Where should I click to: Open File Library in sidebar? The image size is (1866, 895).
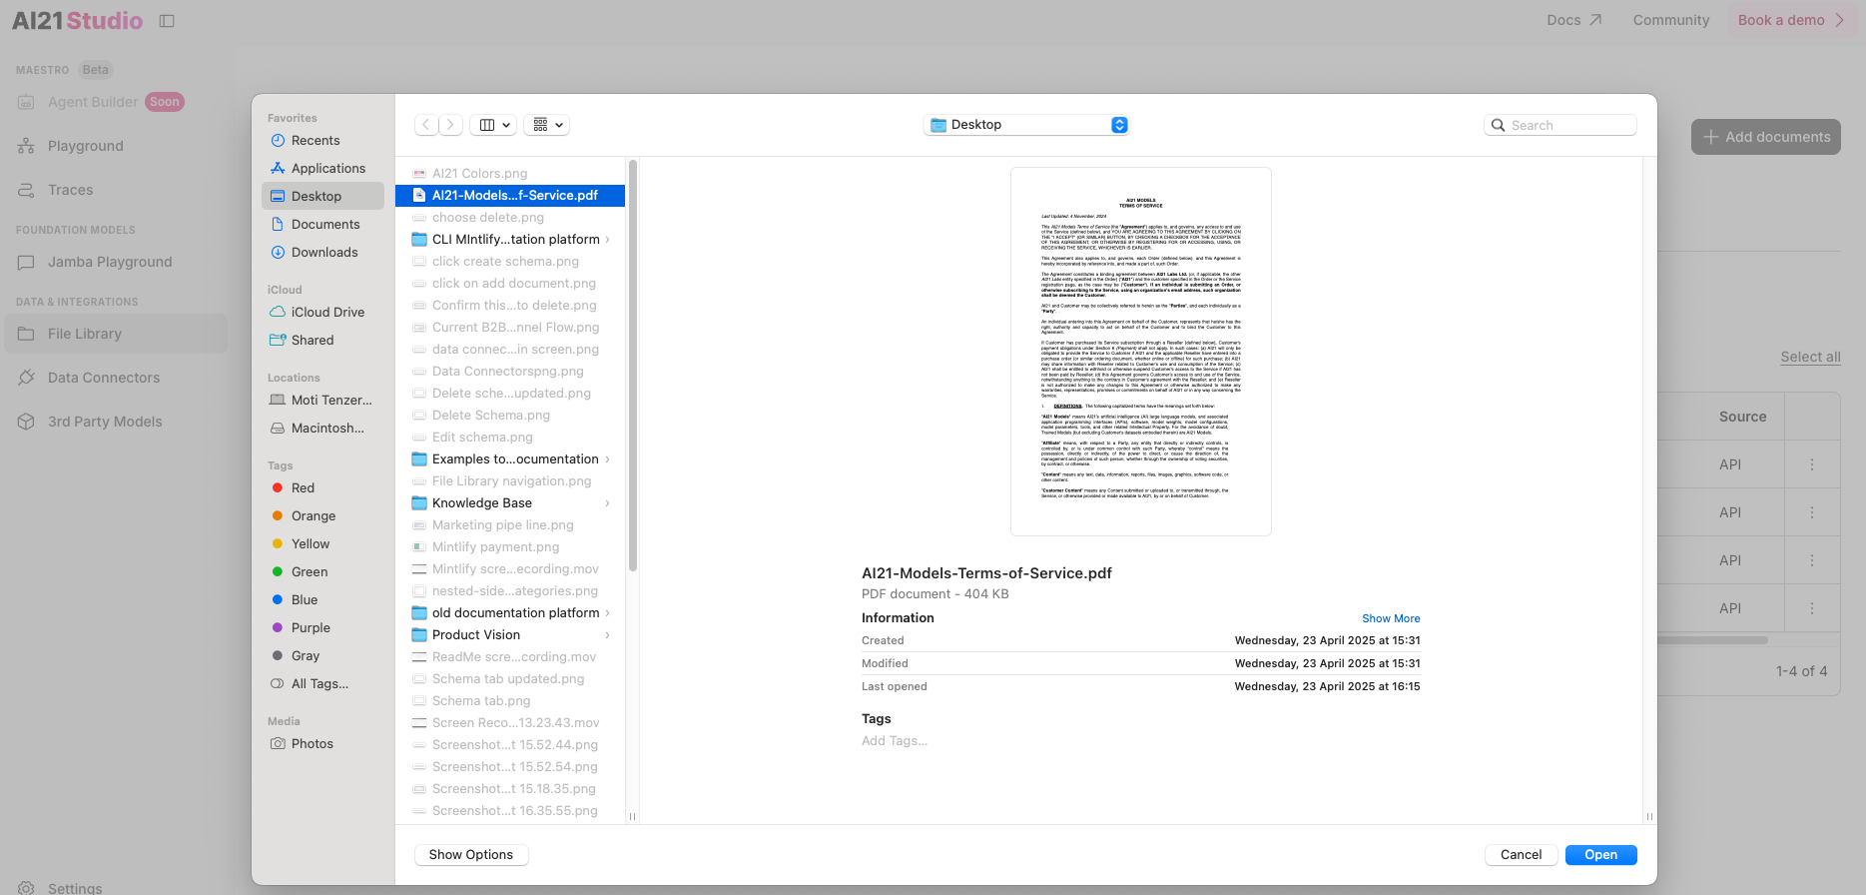click(x=116, y=334)
